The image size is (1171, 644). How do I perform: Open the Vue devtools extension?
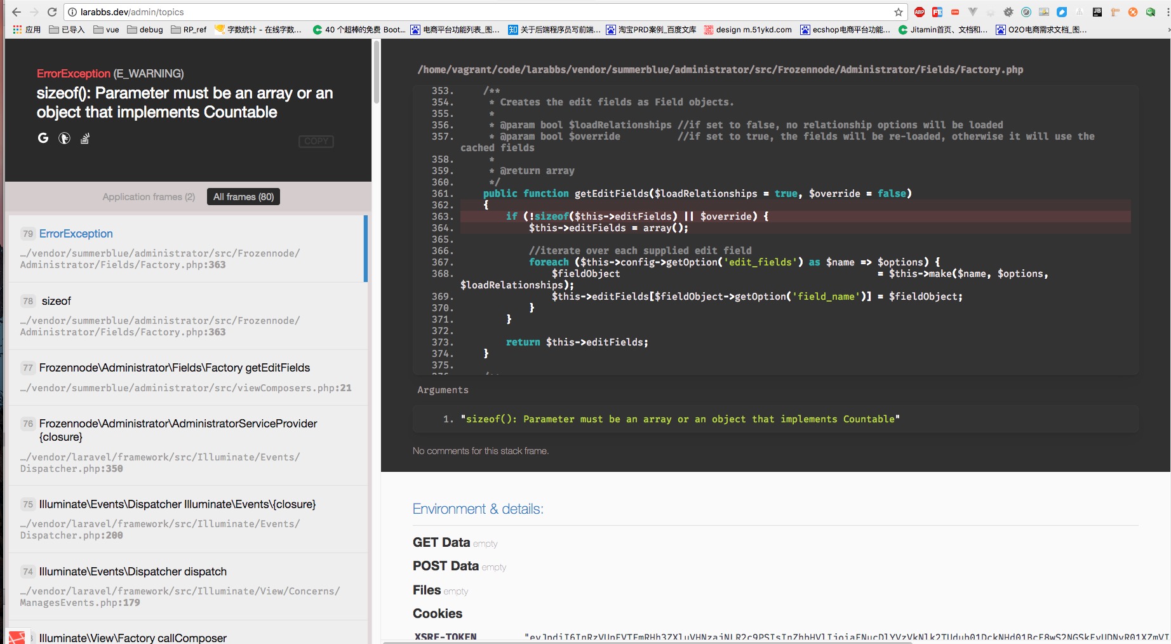coord(973,12)
